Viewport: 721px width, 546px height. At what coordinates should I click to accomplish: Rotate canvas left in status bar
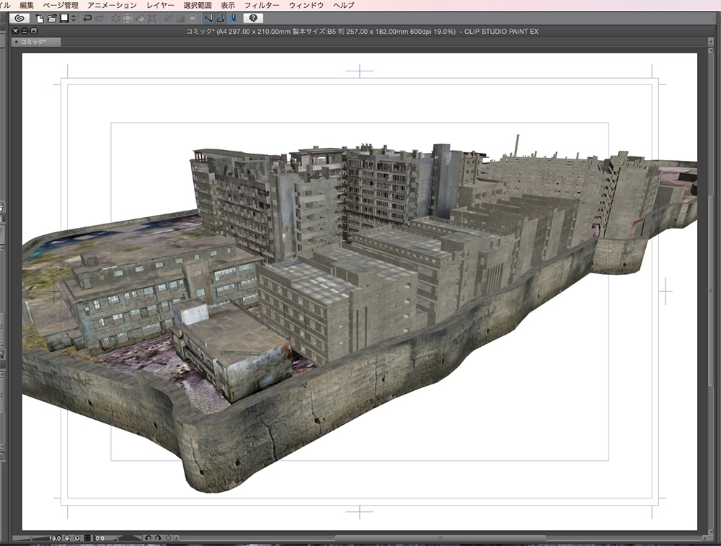[x=148, y=538]
